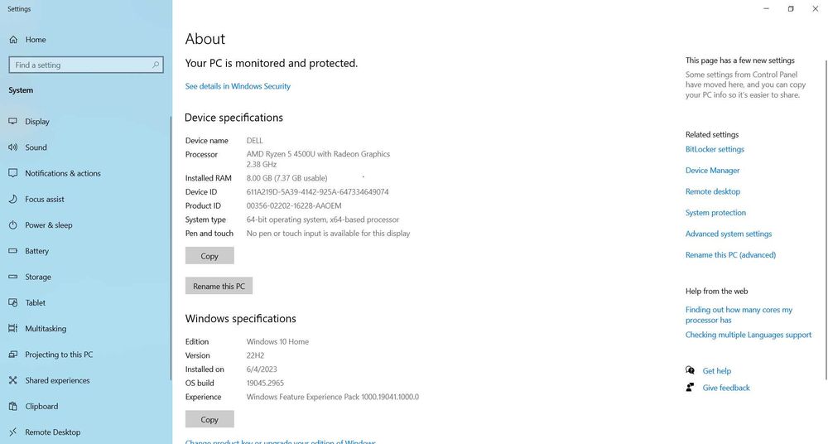The width and height of the screenshot is (828, 444).
Task: Copy the Windows specifications
Action: pos(209,419)
